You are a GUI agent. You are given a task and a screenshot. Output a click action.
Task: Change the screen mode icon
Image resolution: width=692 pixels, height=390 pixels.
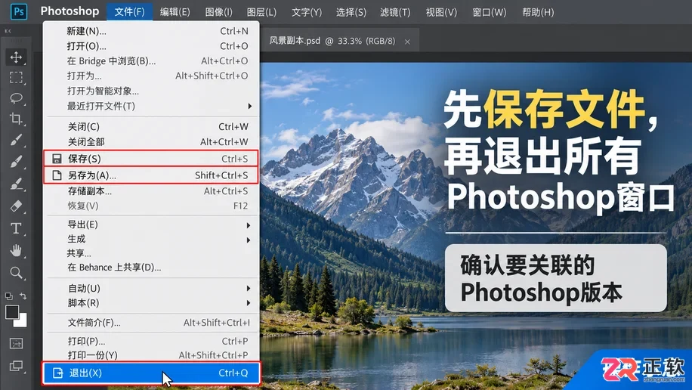(16, 366)
